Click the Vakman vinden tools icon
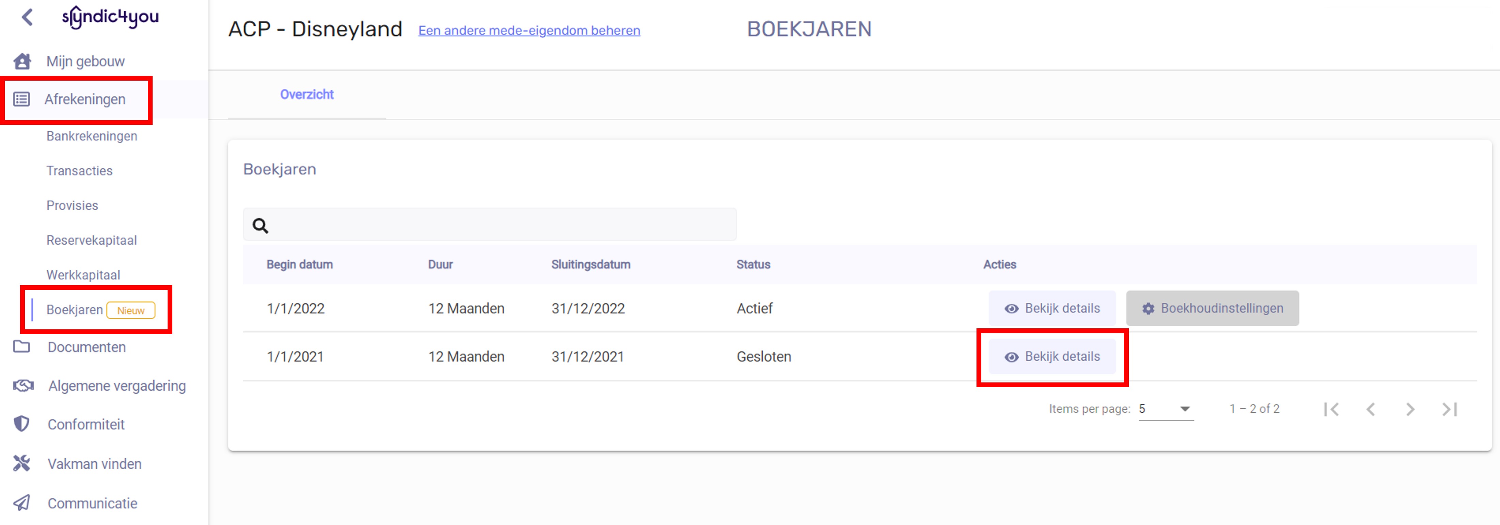Image resolution: width=1500 pixels, height=525 pixels. coord(21,463)
